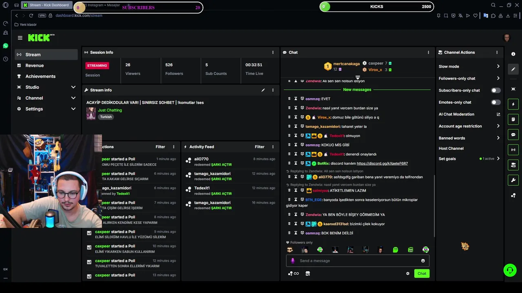This screenshot has width=522, height=293.
Task: Open Session Info kebab menu
Action: 273,52
